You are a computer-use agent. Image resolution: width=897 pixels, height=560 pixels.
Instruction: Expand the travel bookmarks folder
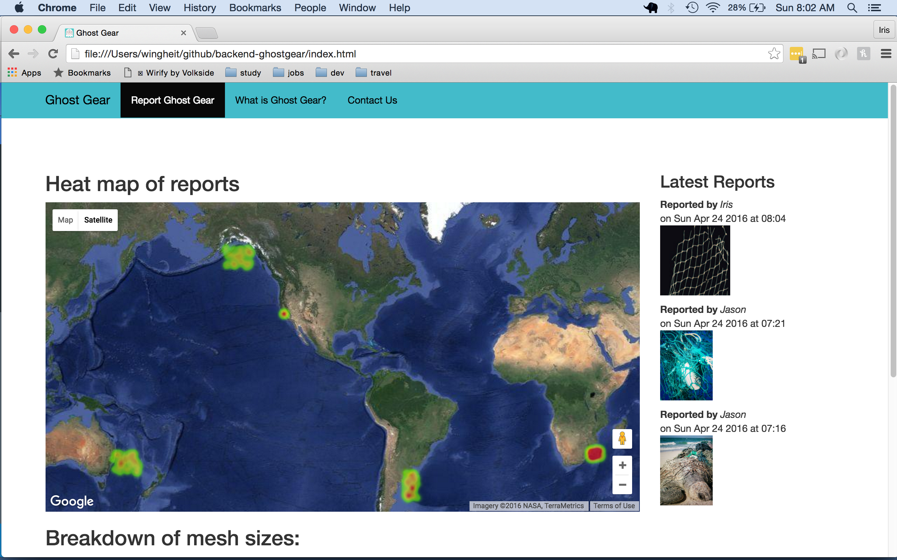point(374,72)
